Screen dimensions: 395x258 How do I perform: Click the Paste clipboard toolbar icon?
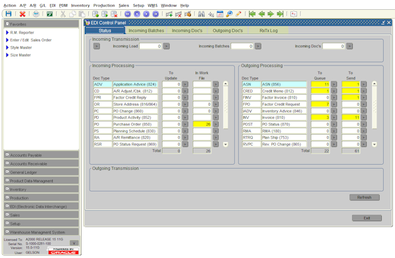tap(82, 14)
